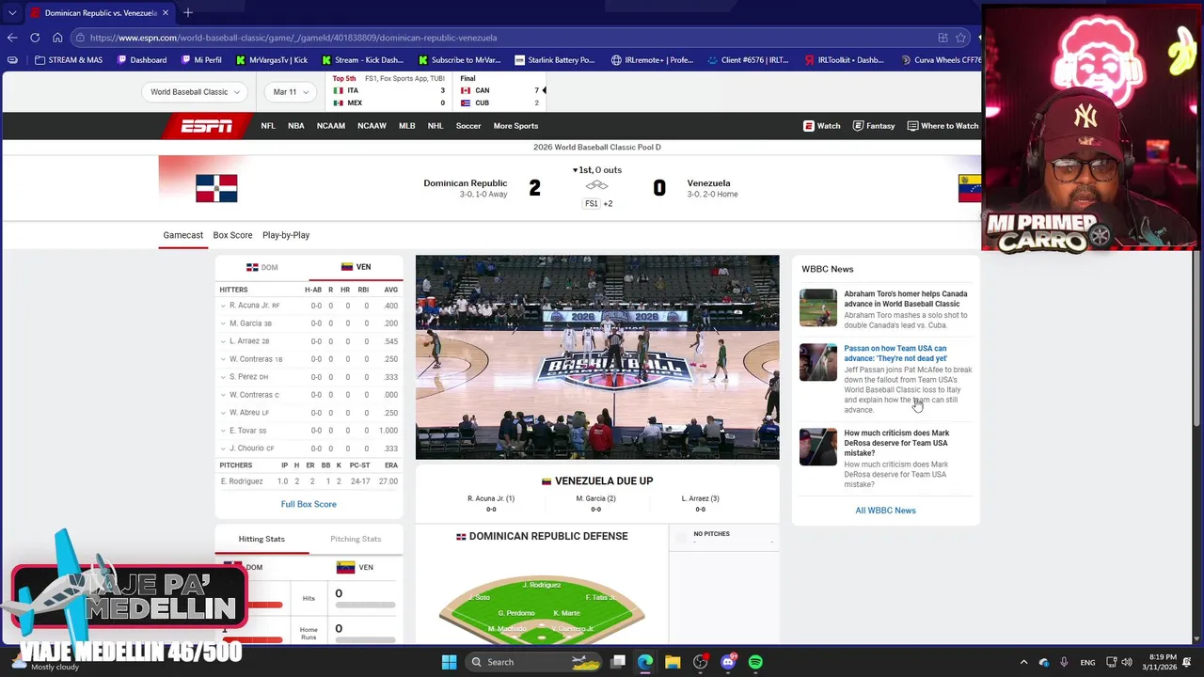Open MLB menu in ESPN nav
Image resolution: width=1204 pixels, height=677 pixels.
[x=407, y=126]
